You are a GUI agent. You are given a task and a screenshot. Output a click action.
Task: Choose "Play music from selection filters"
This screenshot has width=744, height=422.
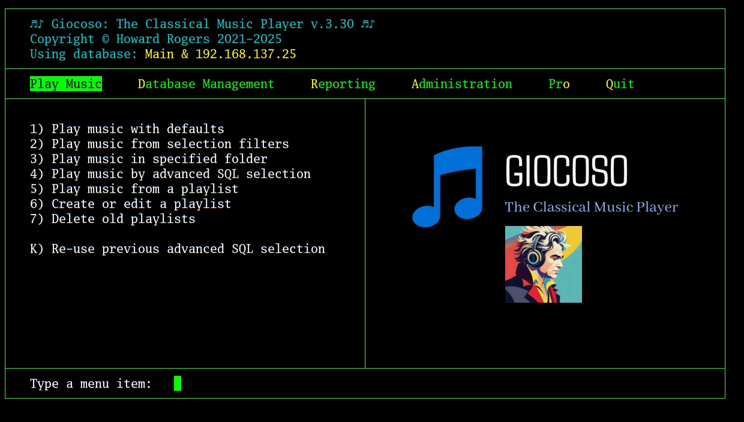pyautogui.click(x=160, y=144)
